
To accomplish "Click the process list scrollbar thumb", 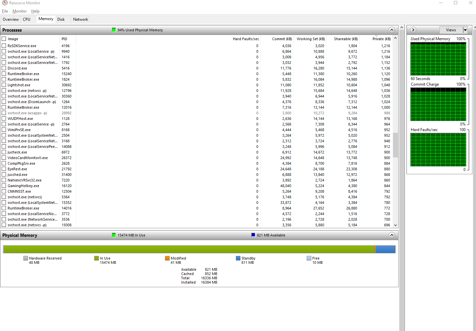I will coord(396,145).
